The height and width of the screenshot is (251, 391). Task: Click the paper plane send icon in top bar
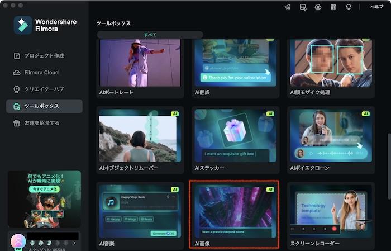pyautogui.click(x=288, y=7)
